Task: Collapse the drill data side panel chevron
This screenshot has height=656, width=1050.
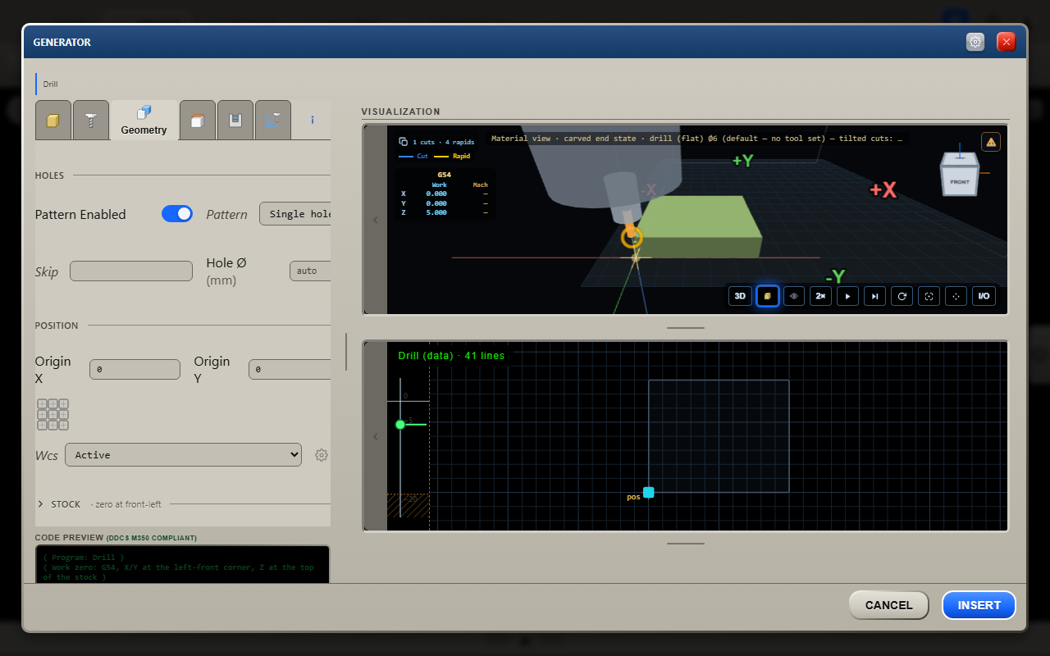Action: point(376,436)
